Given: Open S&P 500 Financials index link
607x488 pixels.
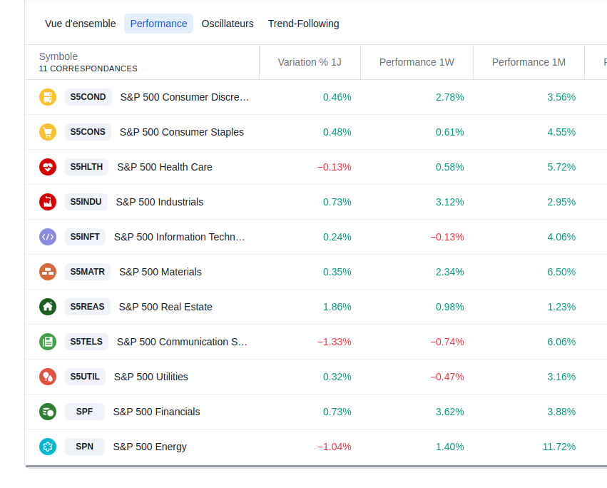Looking at the screenshot, I should [156, 412].
